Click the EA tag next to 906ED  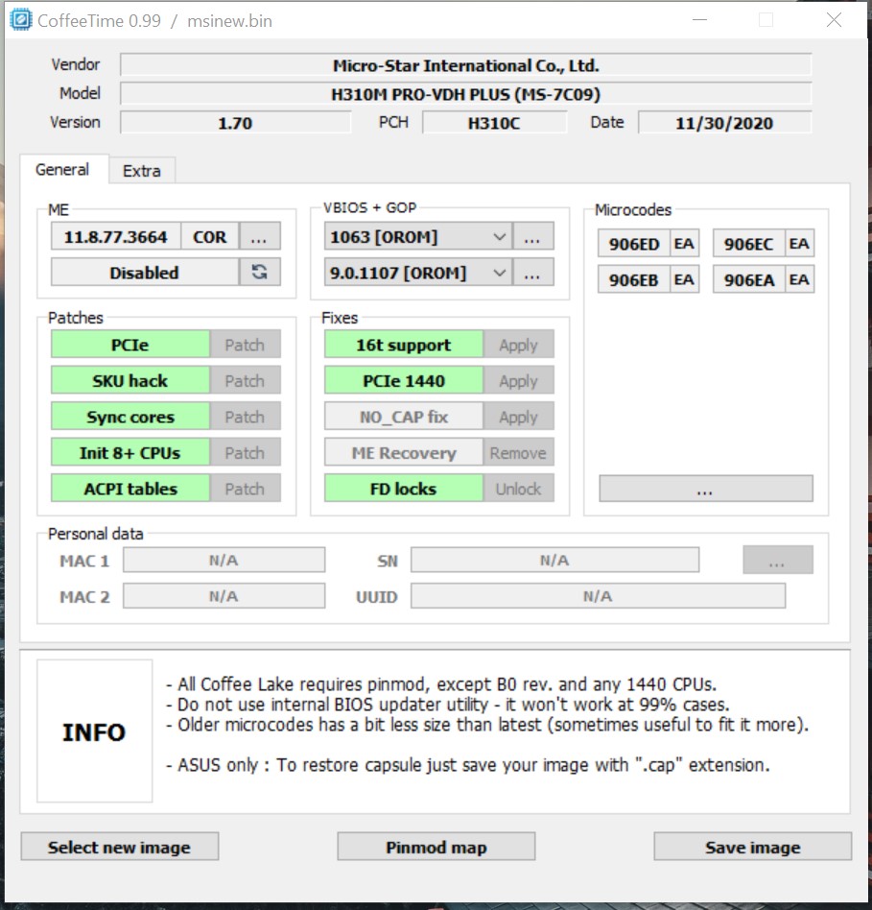pyautogui.click(x=685, y=244)
